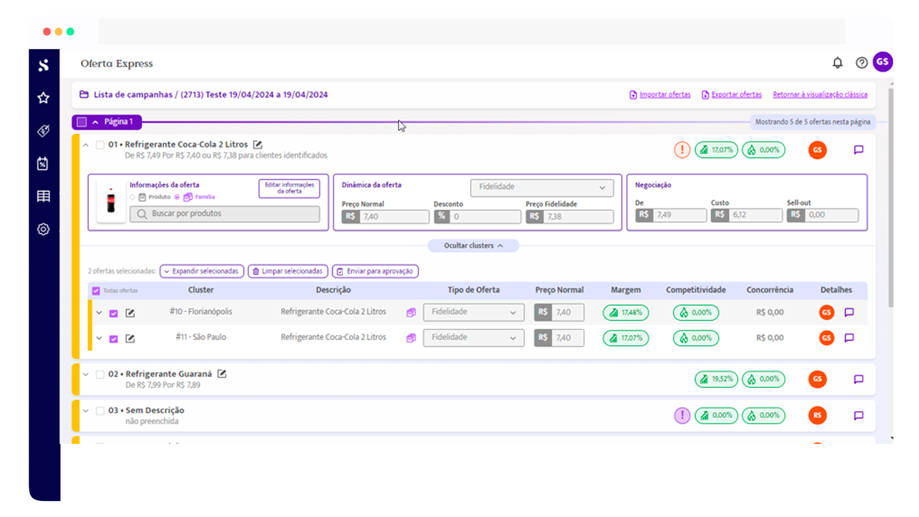Edit the #11 - São Paulo cluster row
The image size is (919, 517).
coord(130,338)
